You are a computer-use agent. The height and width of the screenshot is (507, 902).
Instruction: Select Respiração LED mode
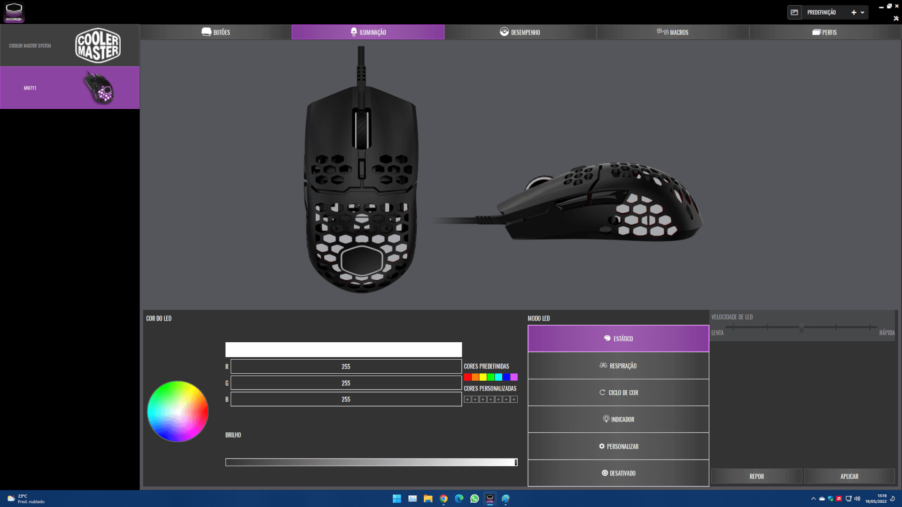tap(618, 366)
